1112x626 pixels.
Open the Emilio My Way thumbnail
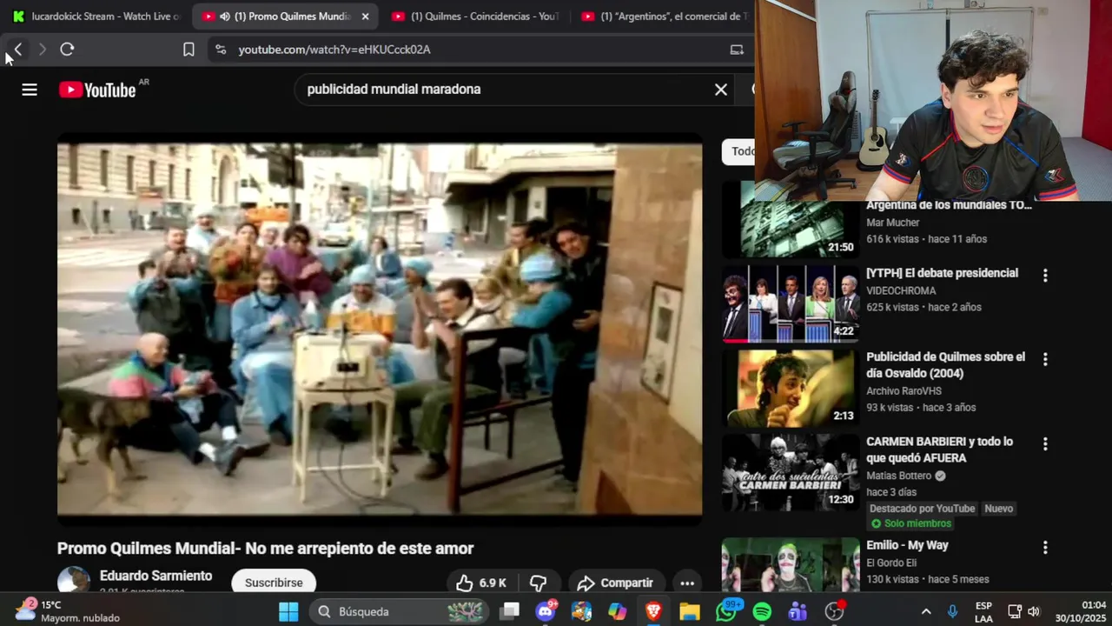pyautogui.click(x=791, y=565)
